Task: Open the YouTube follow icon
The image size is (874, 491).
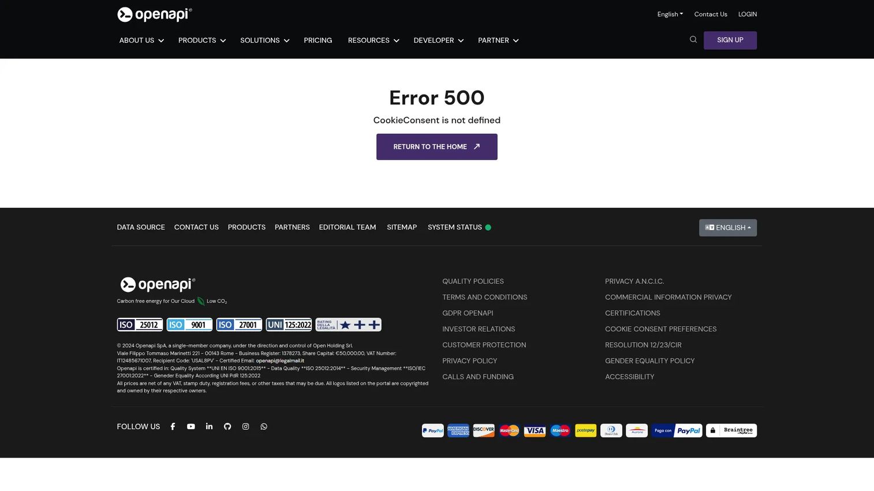Action: coord(191,426)
